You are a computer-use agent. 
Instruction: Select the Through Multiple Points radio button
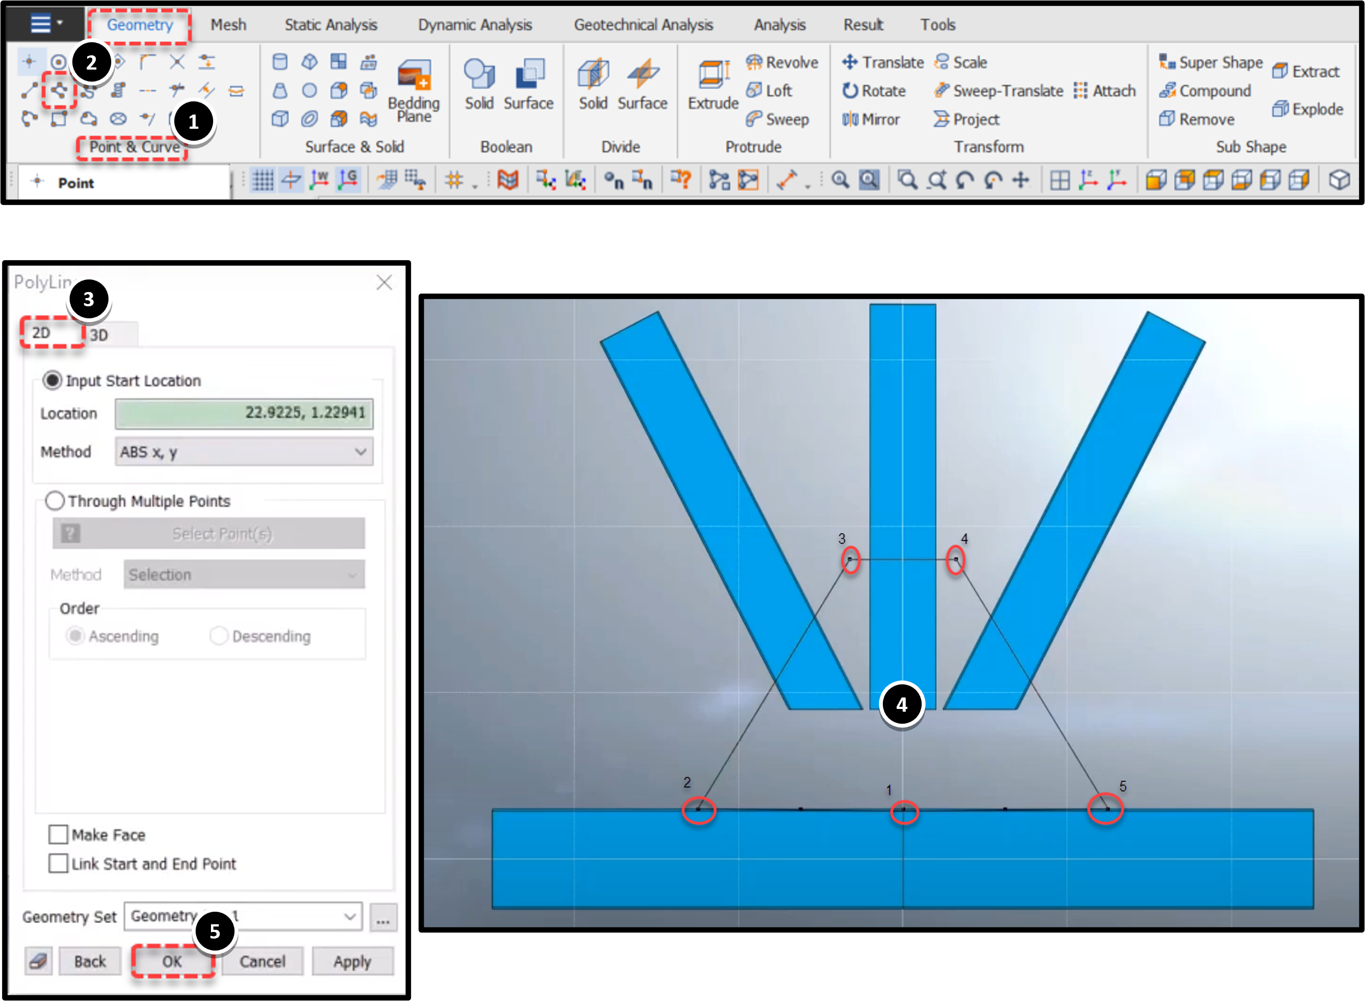click(55, 501)
